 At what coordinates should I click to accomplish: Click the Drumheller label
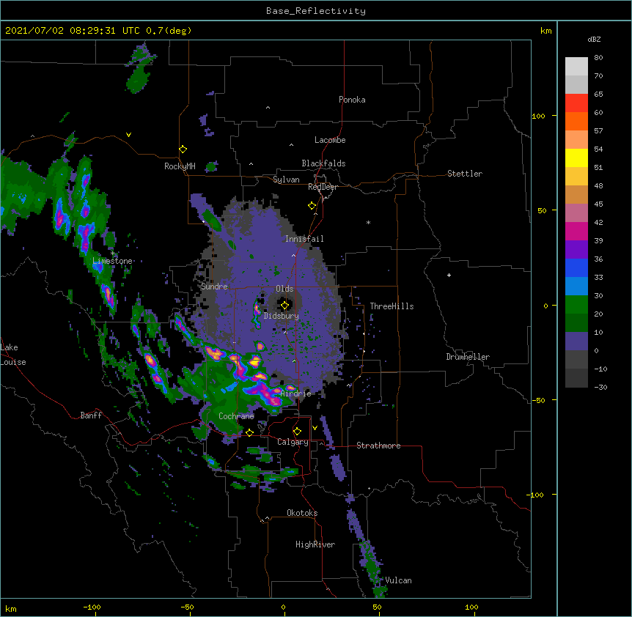pyautogui.click(x=468, y=357)
